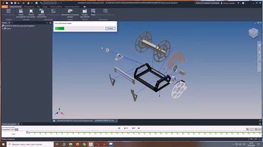This screenshot has width=263, height=147.
Task: Click the Help question mark icon
Action: pyautogui.click(x=243, y=3)
